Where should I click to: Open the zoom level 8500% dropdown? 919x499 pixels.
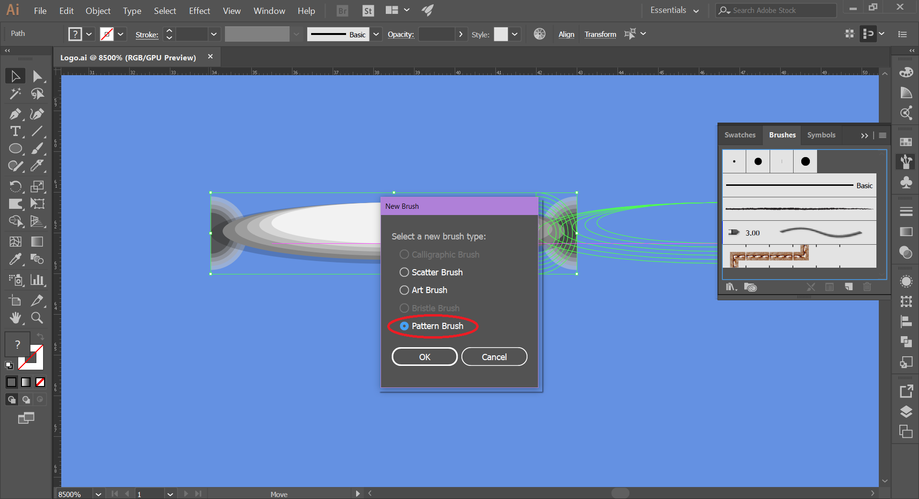(x=98, y=494)
